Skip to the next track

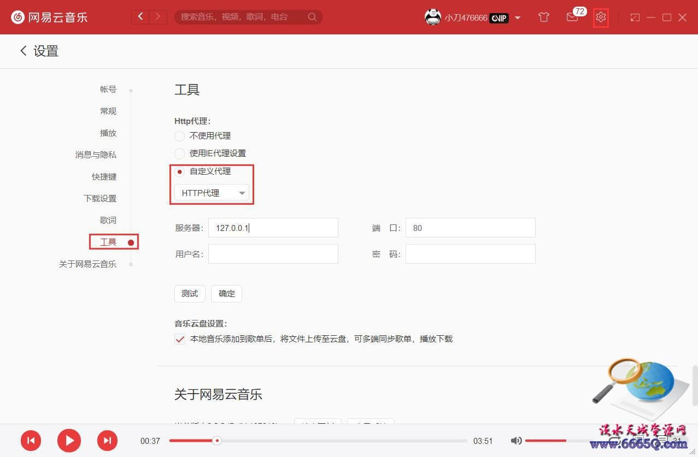point(107,440)
